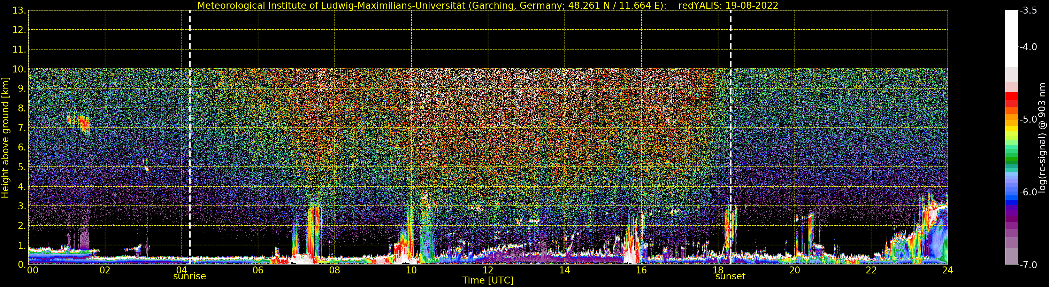Viewport: 1049px width, 287px height.
Task: Click the 'log(rc-signal) @903 nm' colorbar label
Action: 1042,138
